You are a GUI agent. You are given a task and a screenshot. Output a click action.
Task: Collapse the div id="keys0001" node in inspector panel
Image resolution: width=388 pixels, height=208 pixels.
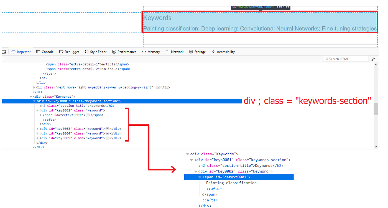click(x=34, y=101)
